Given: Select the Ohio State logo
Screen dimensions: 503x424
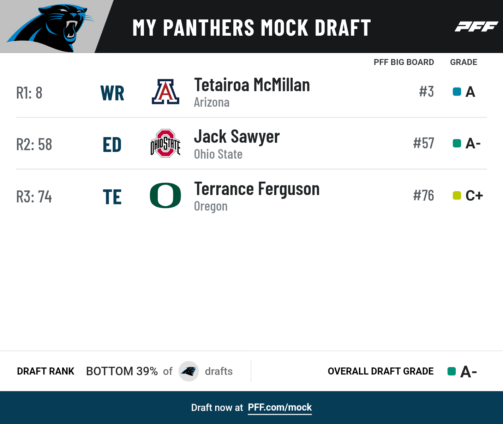Looking at the screenshot, I should tap(166, 143).
